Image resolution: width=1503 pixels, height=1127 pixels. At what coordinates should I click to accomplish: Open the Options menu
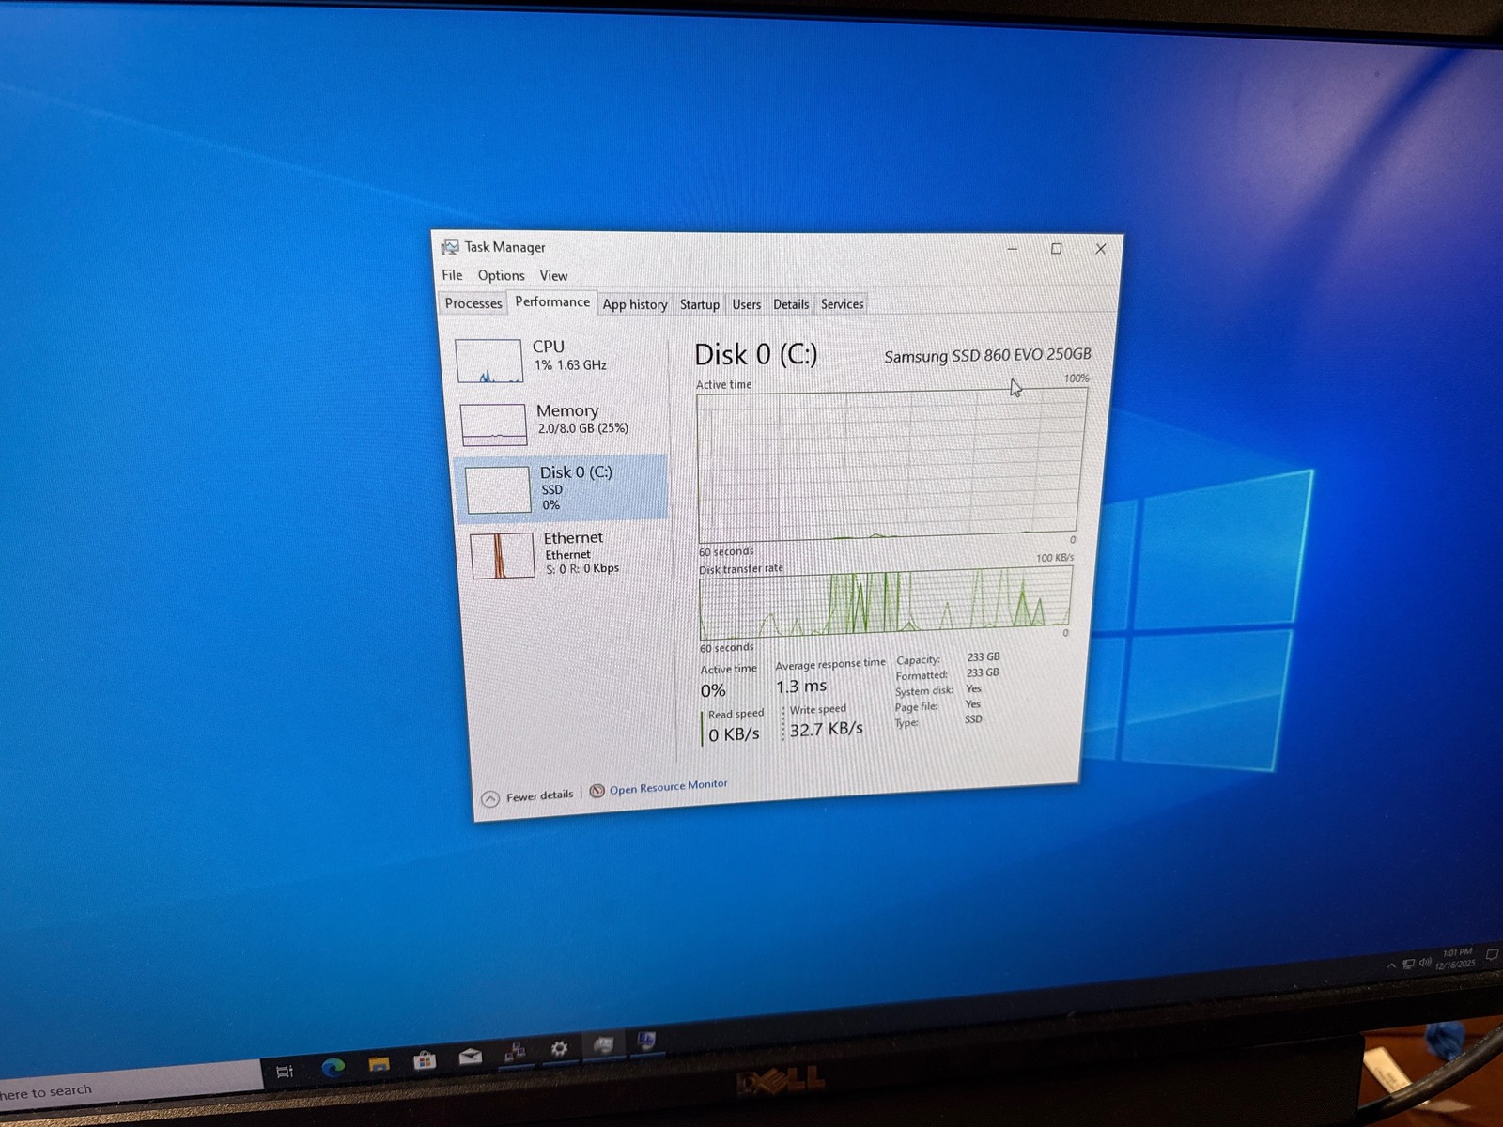tap(501, 275)
